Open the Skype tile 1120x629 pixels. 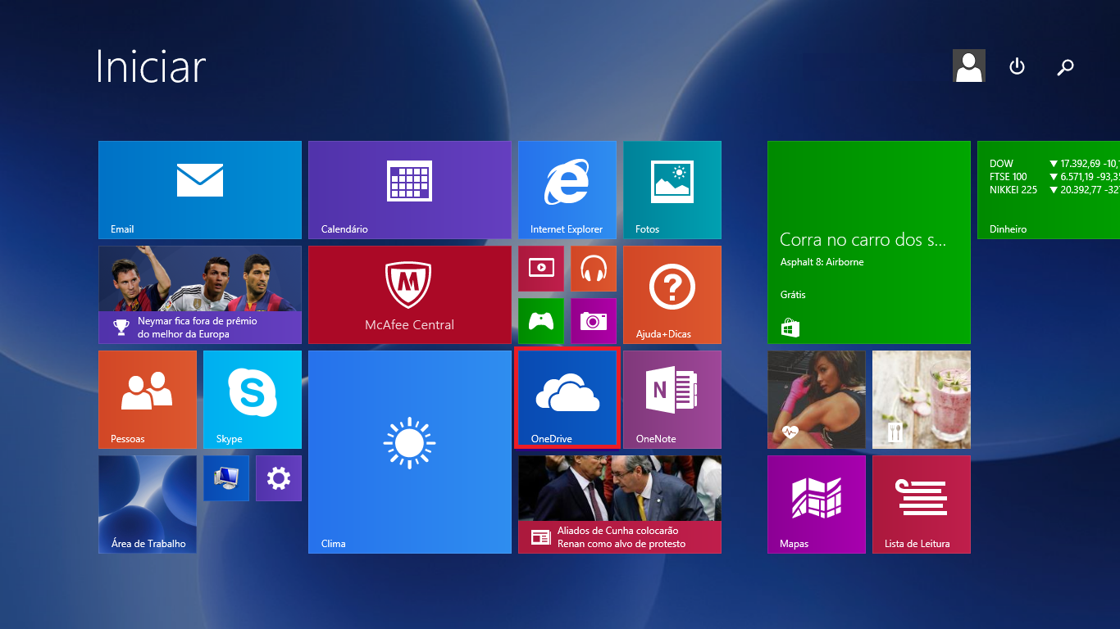click(x=252, y=399)
